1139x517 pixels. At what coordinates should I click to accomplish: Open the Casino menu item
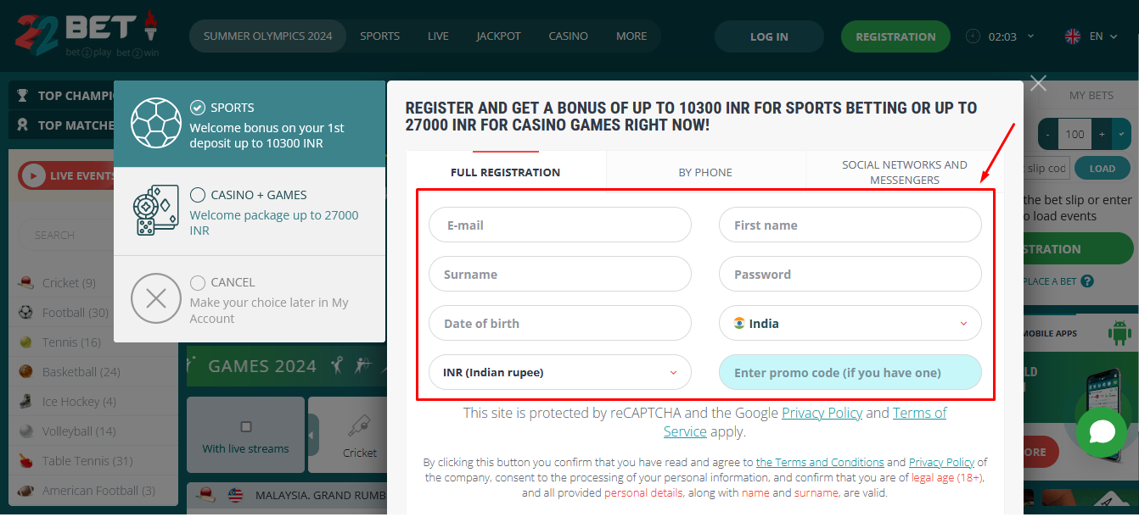(x=568, y=36)
